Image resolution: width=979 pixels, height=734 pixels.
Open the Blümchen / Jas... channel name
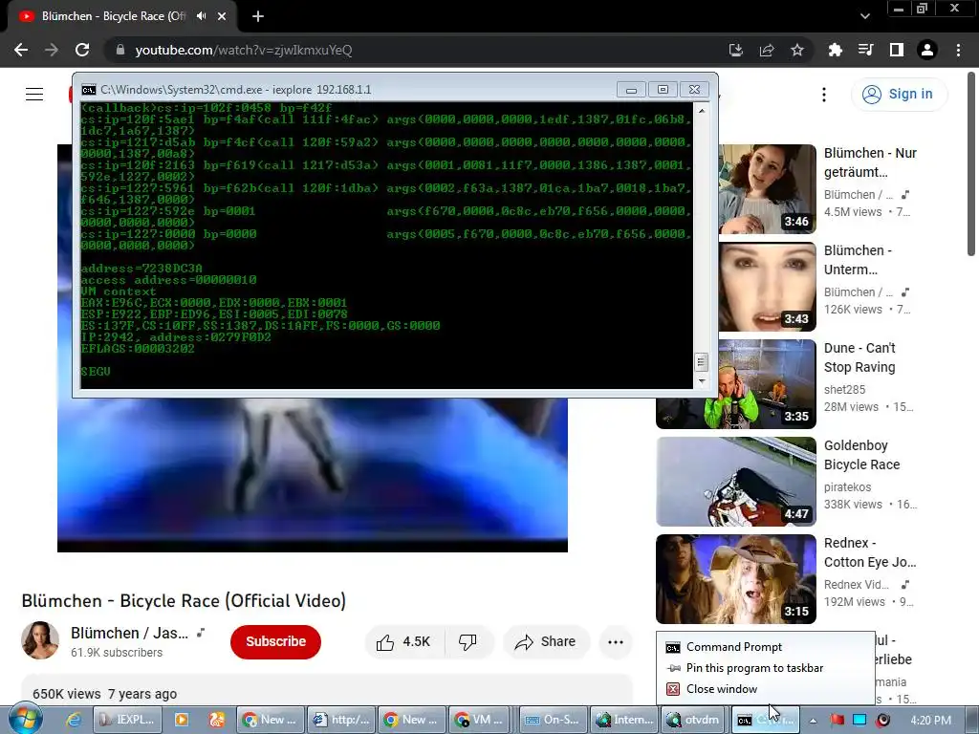point(129,633)
